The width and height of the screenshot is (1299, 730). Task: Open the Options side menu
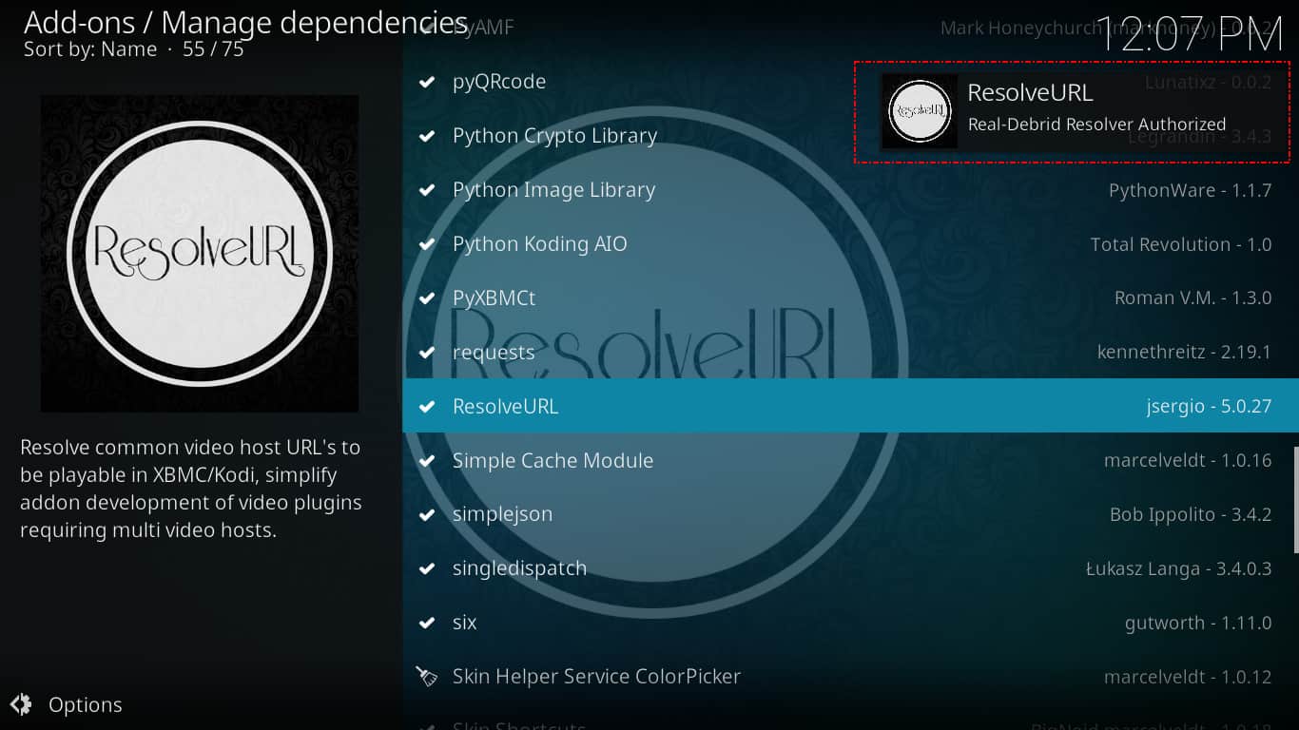[67, 705]
